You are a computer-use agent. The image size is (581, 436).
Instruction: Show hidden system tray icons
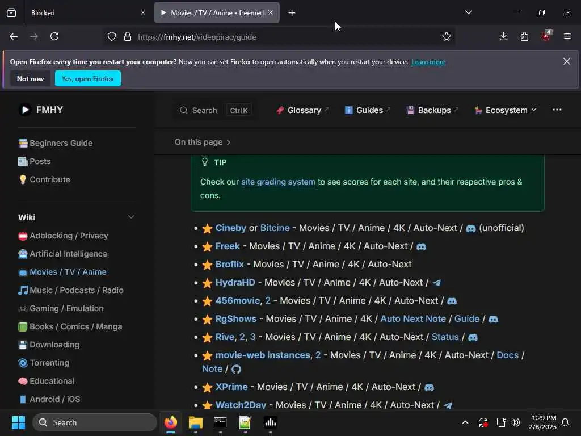[465, 422]
